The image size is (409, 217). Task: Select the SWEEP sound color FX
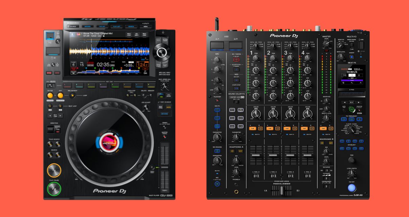tap(240, 118)
